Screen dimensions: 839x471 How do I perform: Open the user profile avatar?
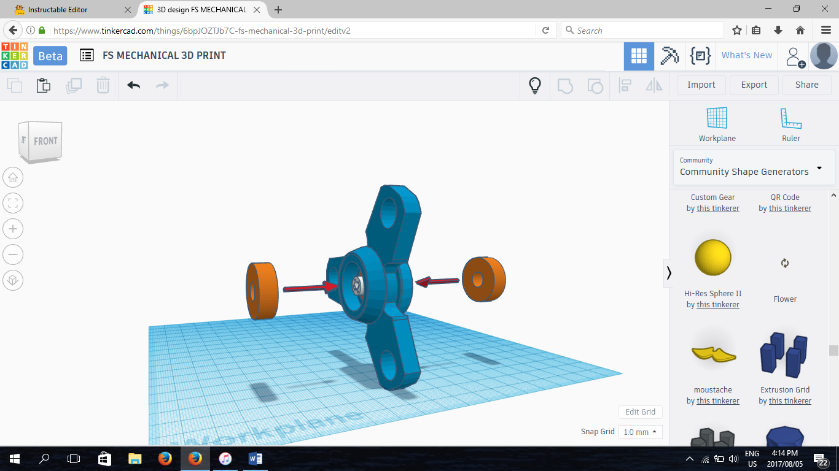click(x=824, y=56)
